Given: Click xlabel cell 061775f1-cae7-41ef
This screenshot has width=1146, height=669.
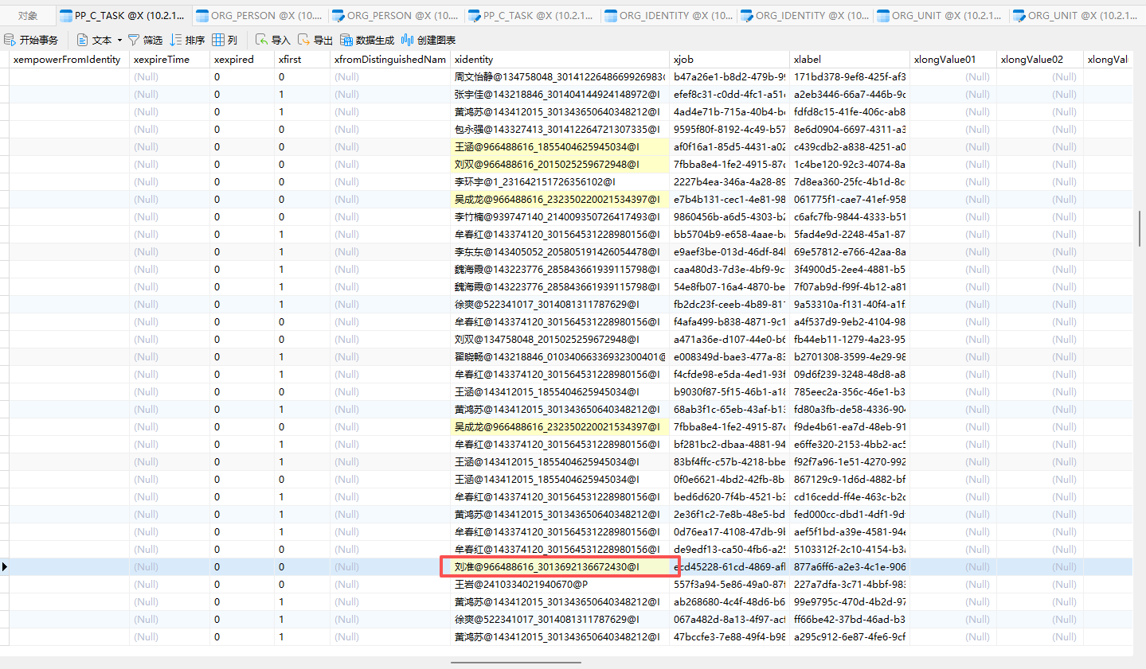Looking at the screenshot, I should [850, 200].
